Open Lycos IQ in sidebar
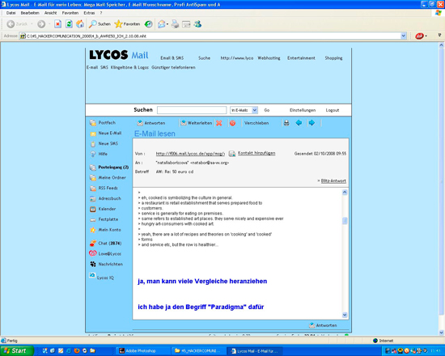The image size is (445, 356). (101, 277)
